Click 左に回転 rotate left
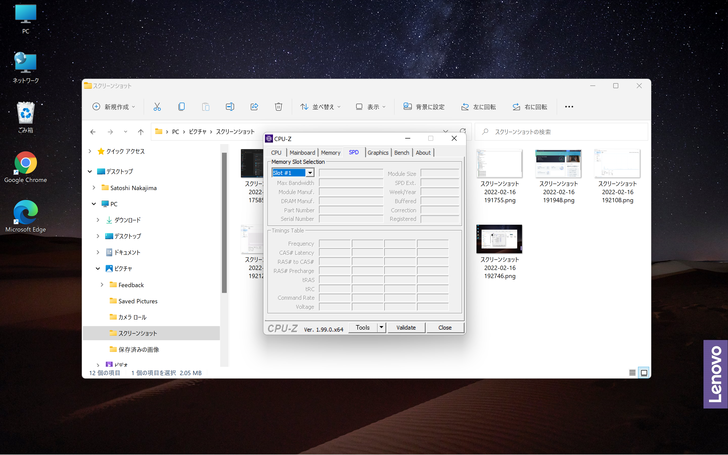Screen dimensions: 728x455 pos(478,106)
